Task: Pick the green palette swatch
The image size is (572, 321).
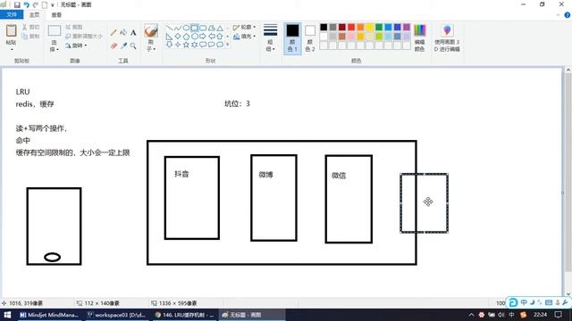Action: coord(379,28)
